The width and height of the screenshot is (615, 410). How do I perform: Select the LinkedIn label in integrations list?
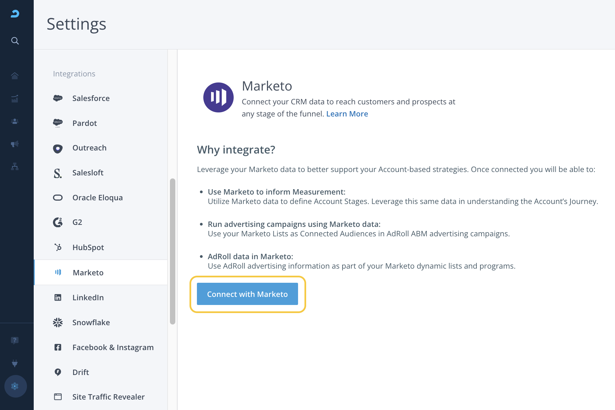click(x=88, y=298)
